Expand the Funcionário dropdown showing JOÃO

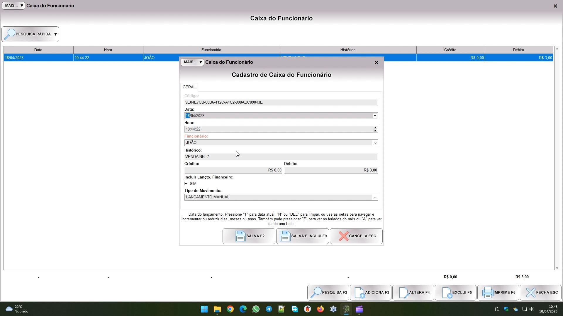(x=375, y=143)
